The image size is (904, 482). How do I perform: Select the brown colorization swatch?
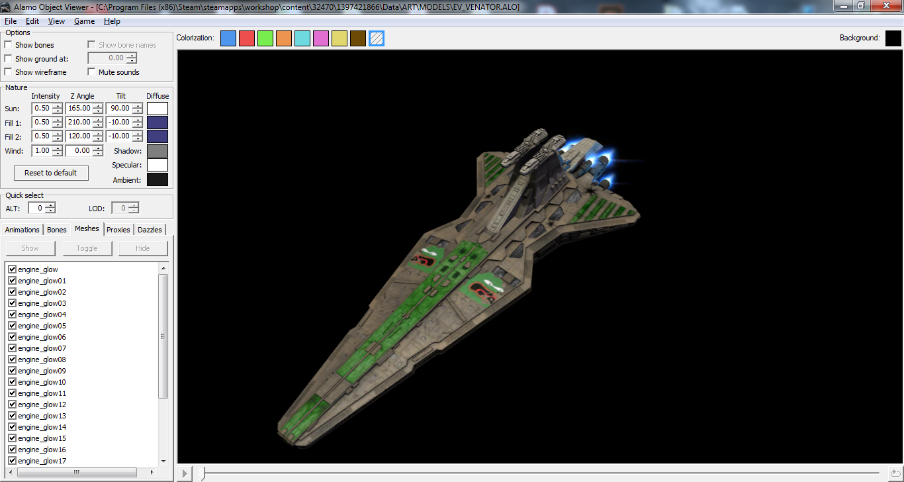[357, 38]
